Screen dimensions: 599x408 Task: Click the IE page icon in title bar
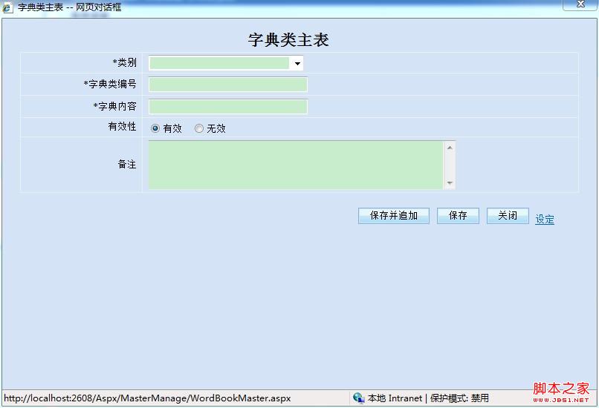pos(7,7)
